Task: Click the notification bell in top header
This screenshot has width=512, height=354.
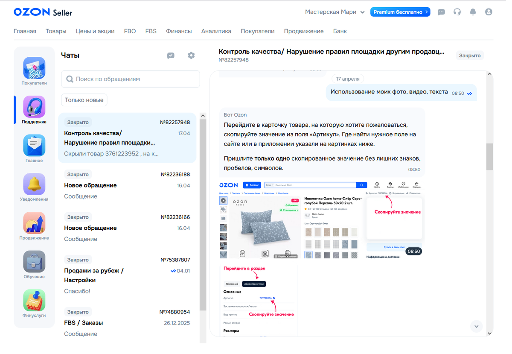Action: [473, 12]
